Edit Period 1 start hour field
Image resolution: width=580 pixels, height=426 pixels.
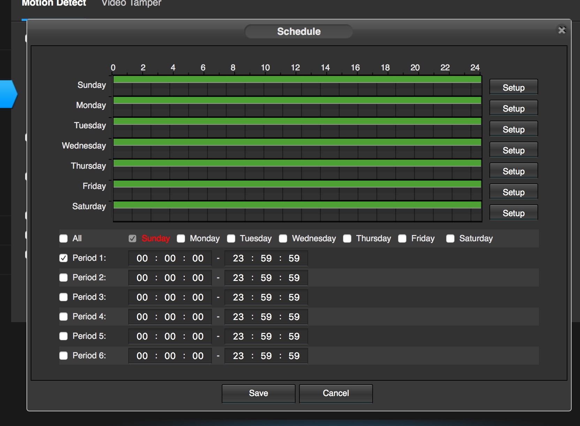pyautogui.click(x=142, y=258)
